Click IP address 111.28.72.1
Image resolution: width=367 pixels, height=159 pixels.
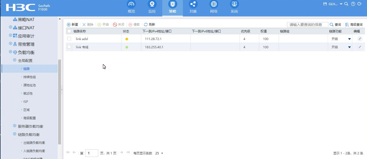[153, 39]
